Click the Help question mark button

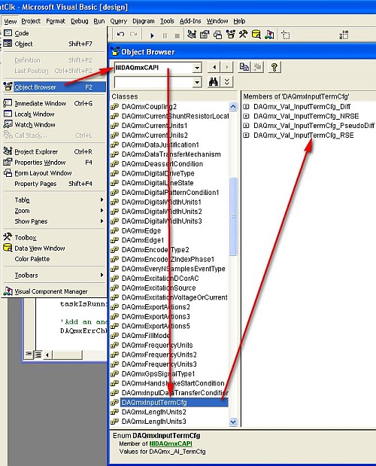274,67
